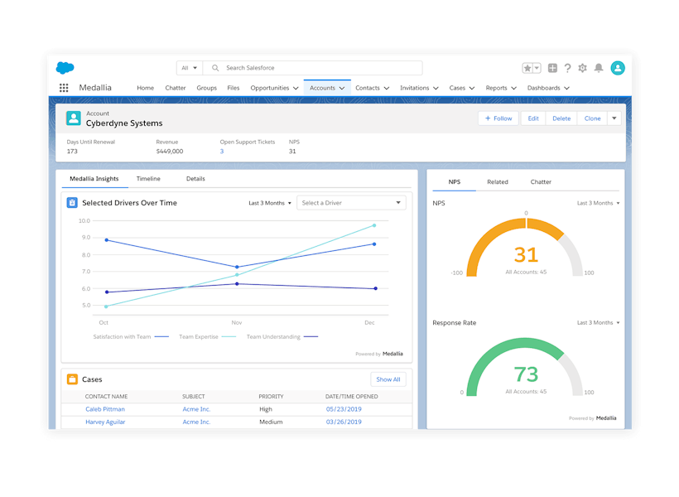Viewport: 679px width, 497px height.
Task: Expand the Contacts menu chevron
Action: coord(387,88)
